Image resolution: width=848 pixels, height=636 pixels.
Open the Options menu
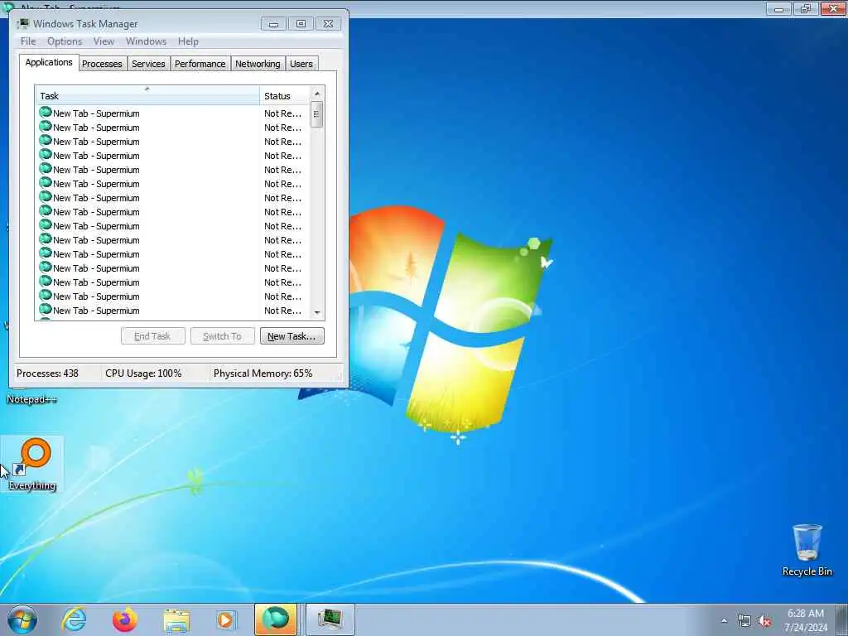tap(65, 41)
